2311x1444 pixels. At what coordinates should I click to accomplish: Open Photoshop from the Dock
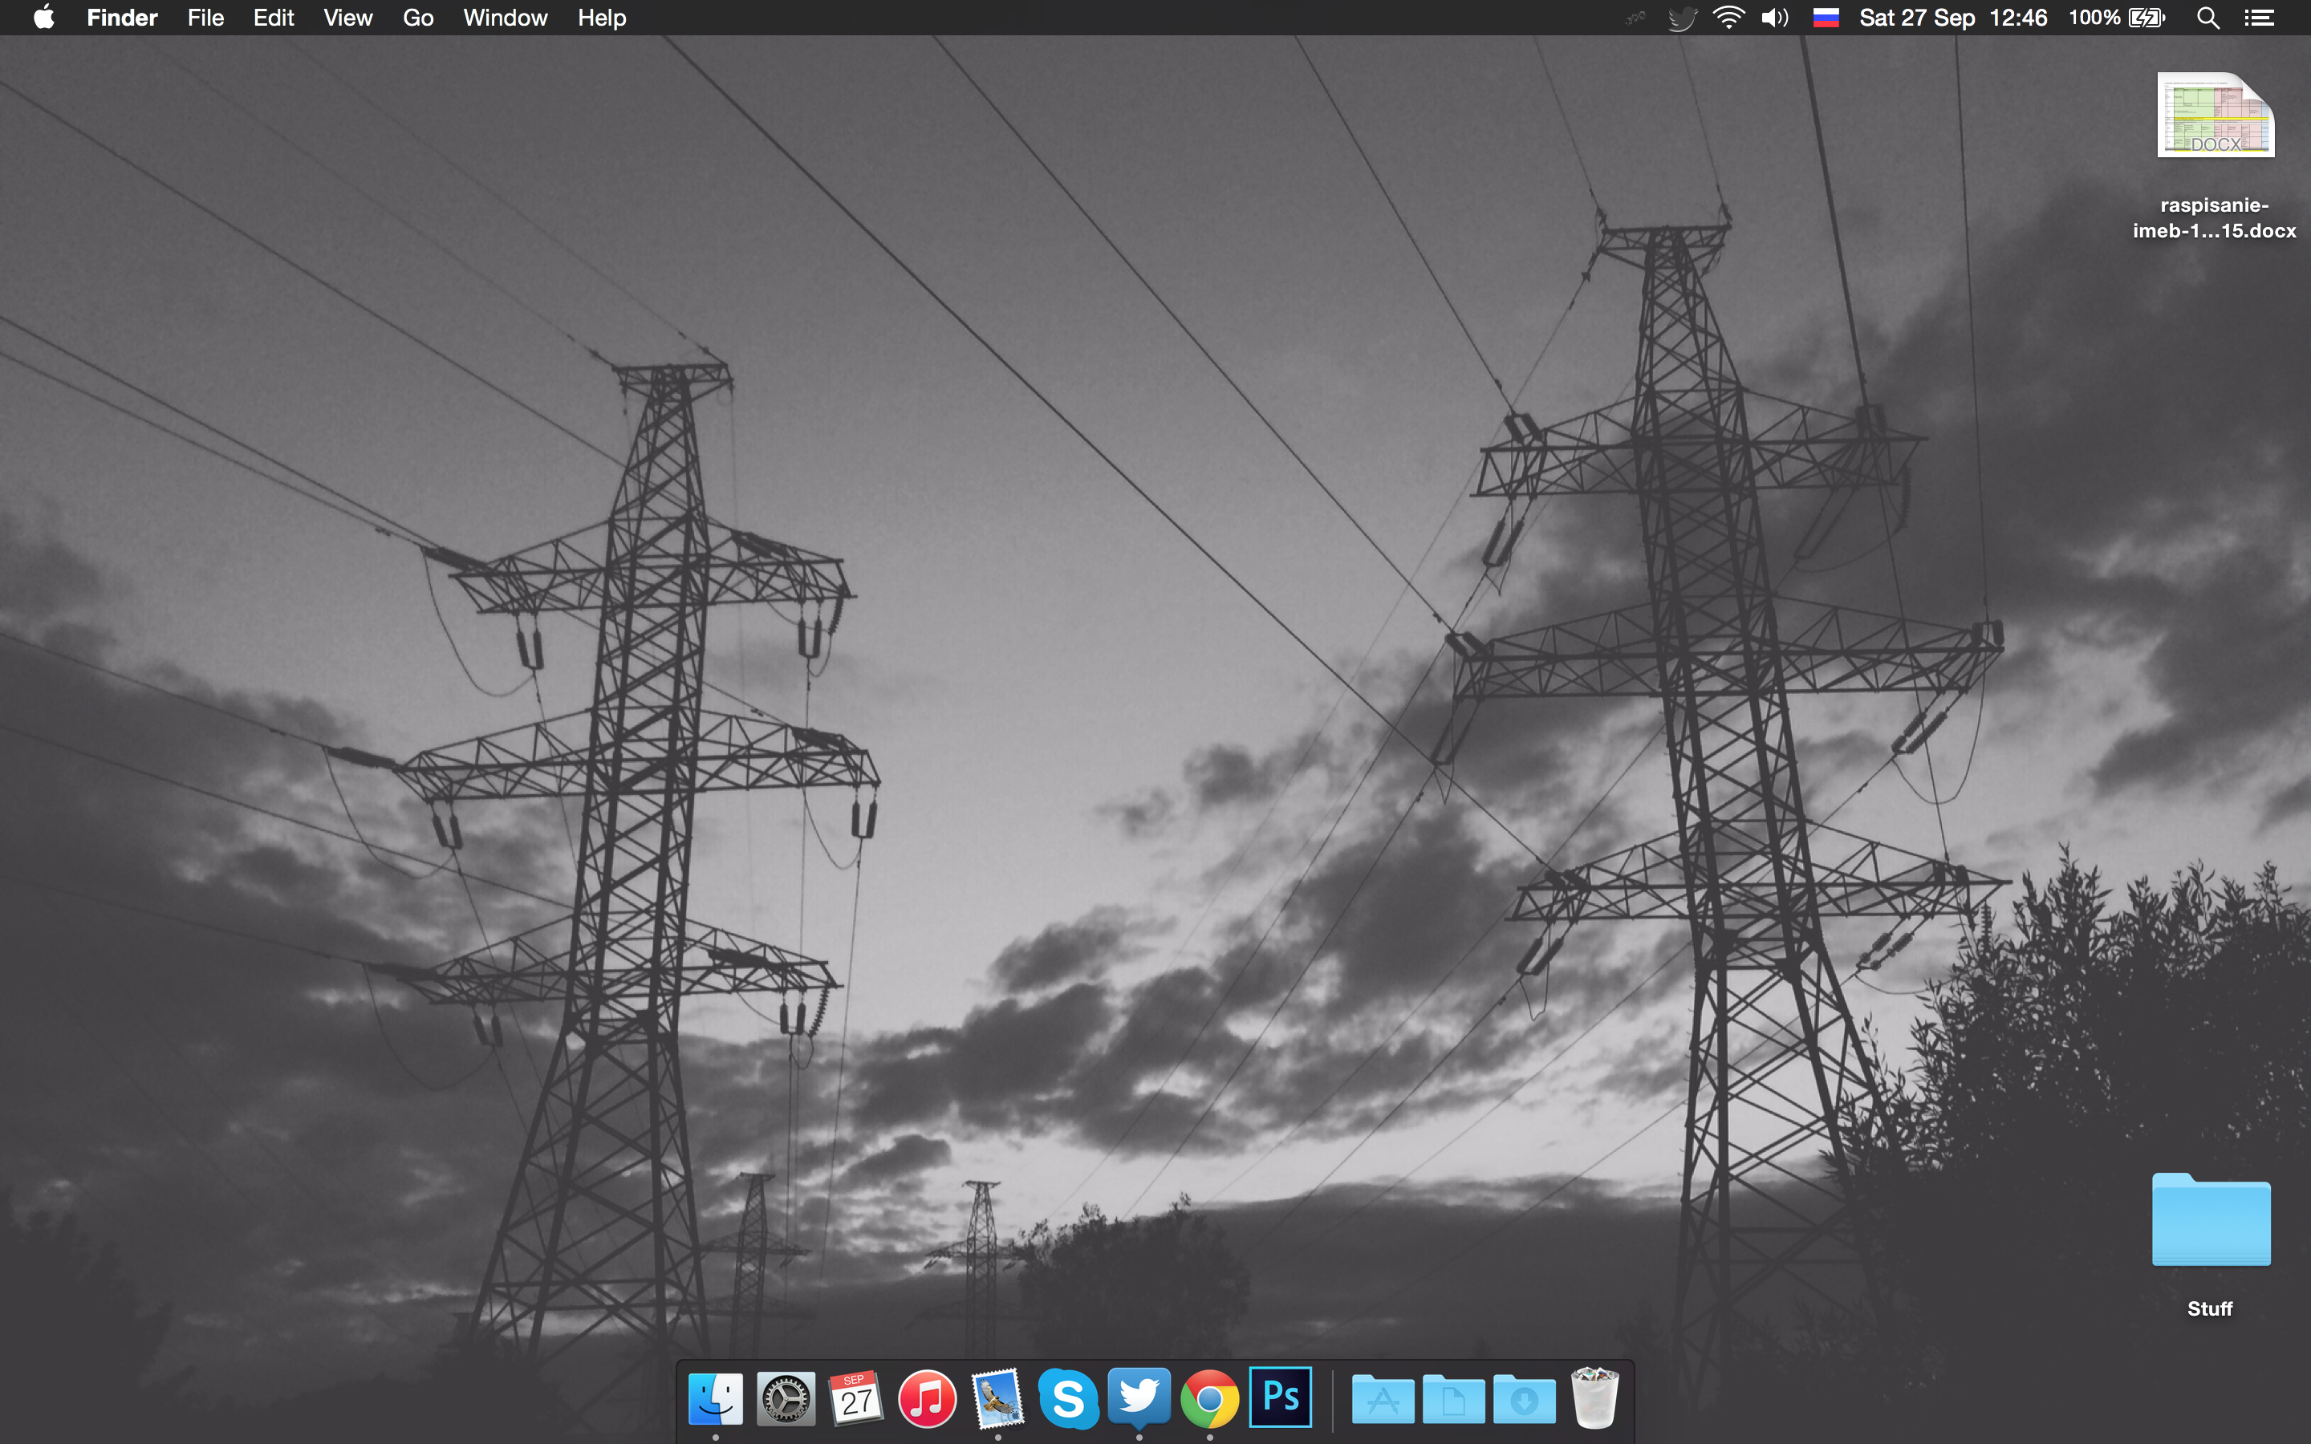pos(1280,1397)
